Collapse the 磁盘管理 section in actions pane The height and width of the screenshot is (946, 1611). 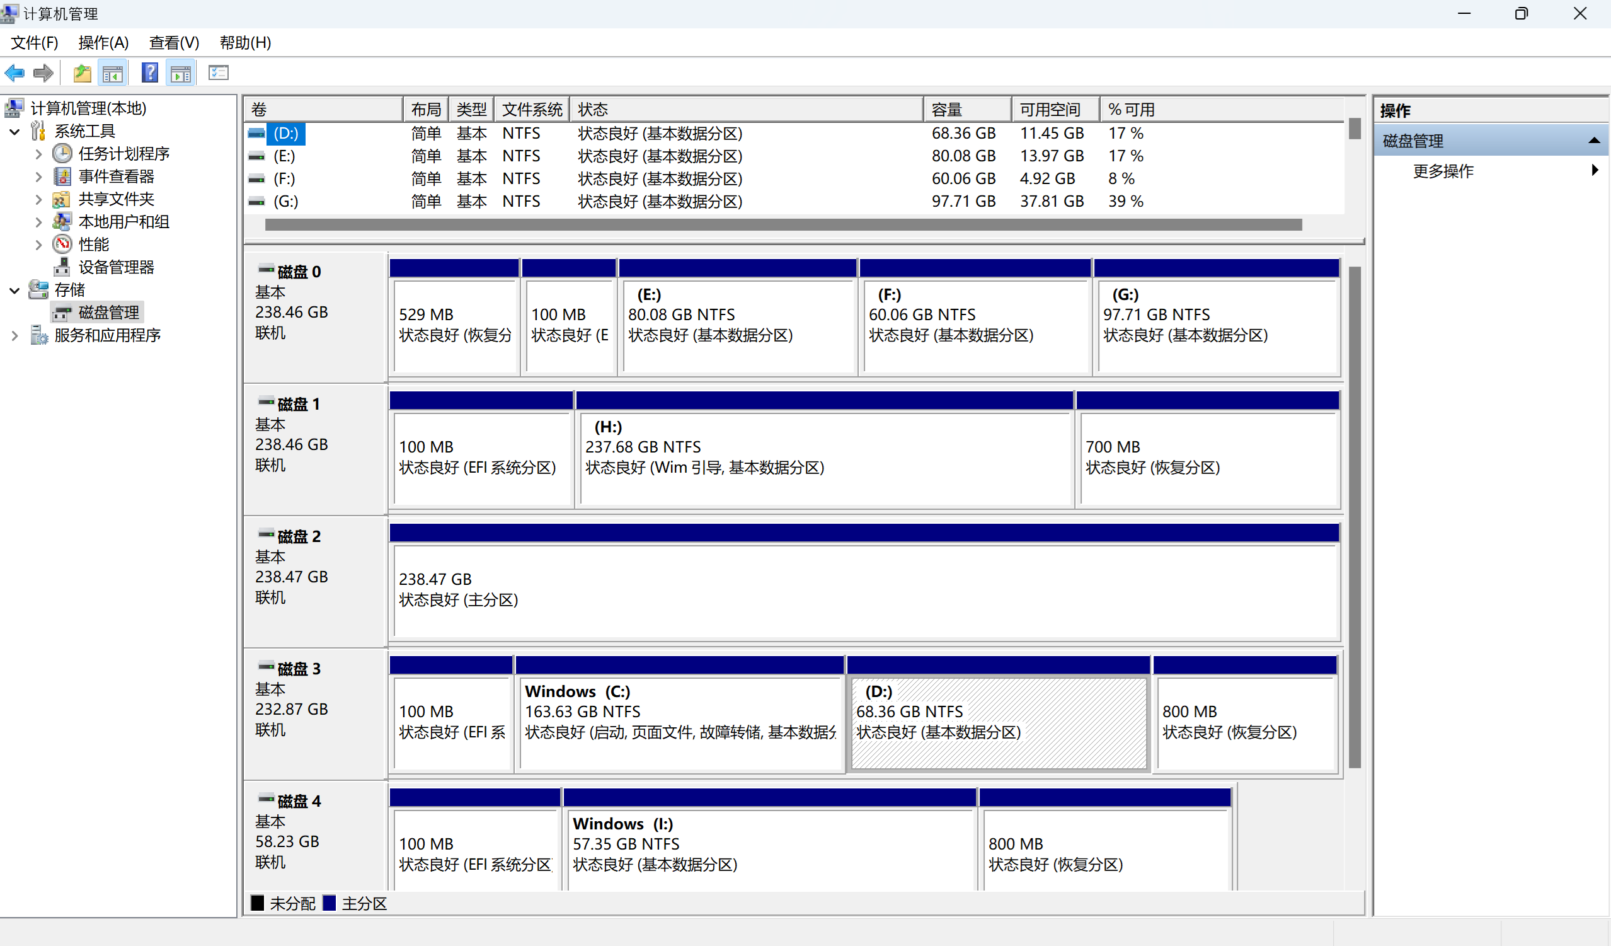1594,141
